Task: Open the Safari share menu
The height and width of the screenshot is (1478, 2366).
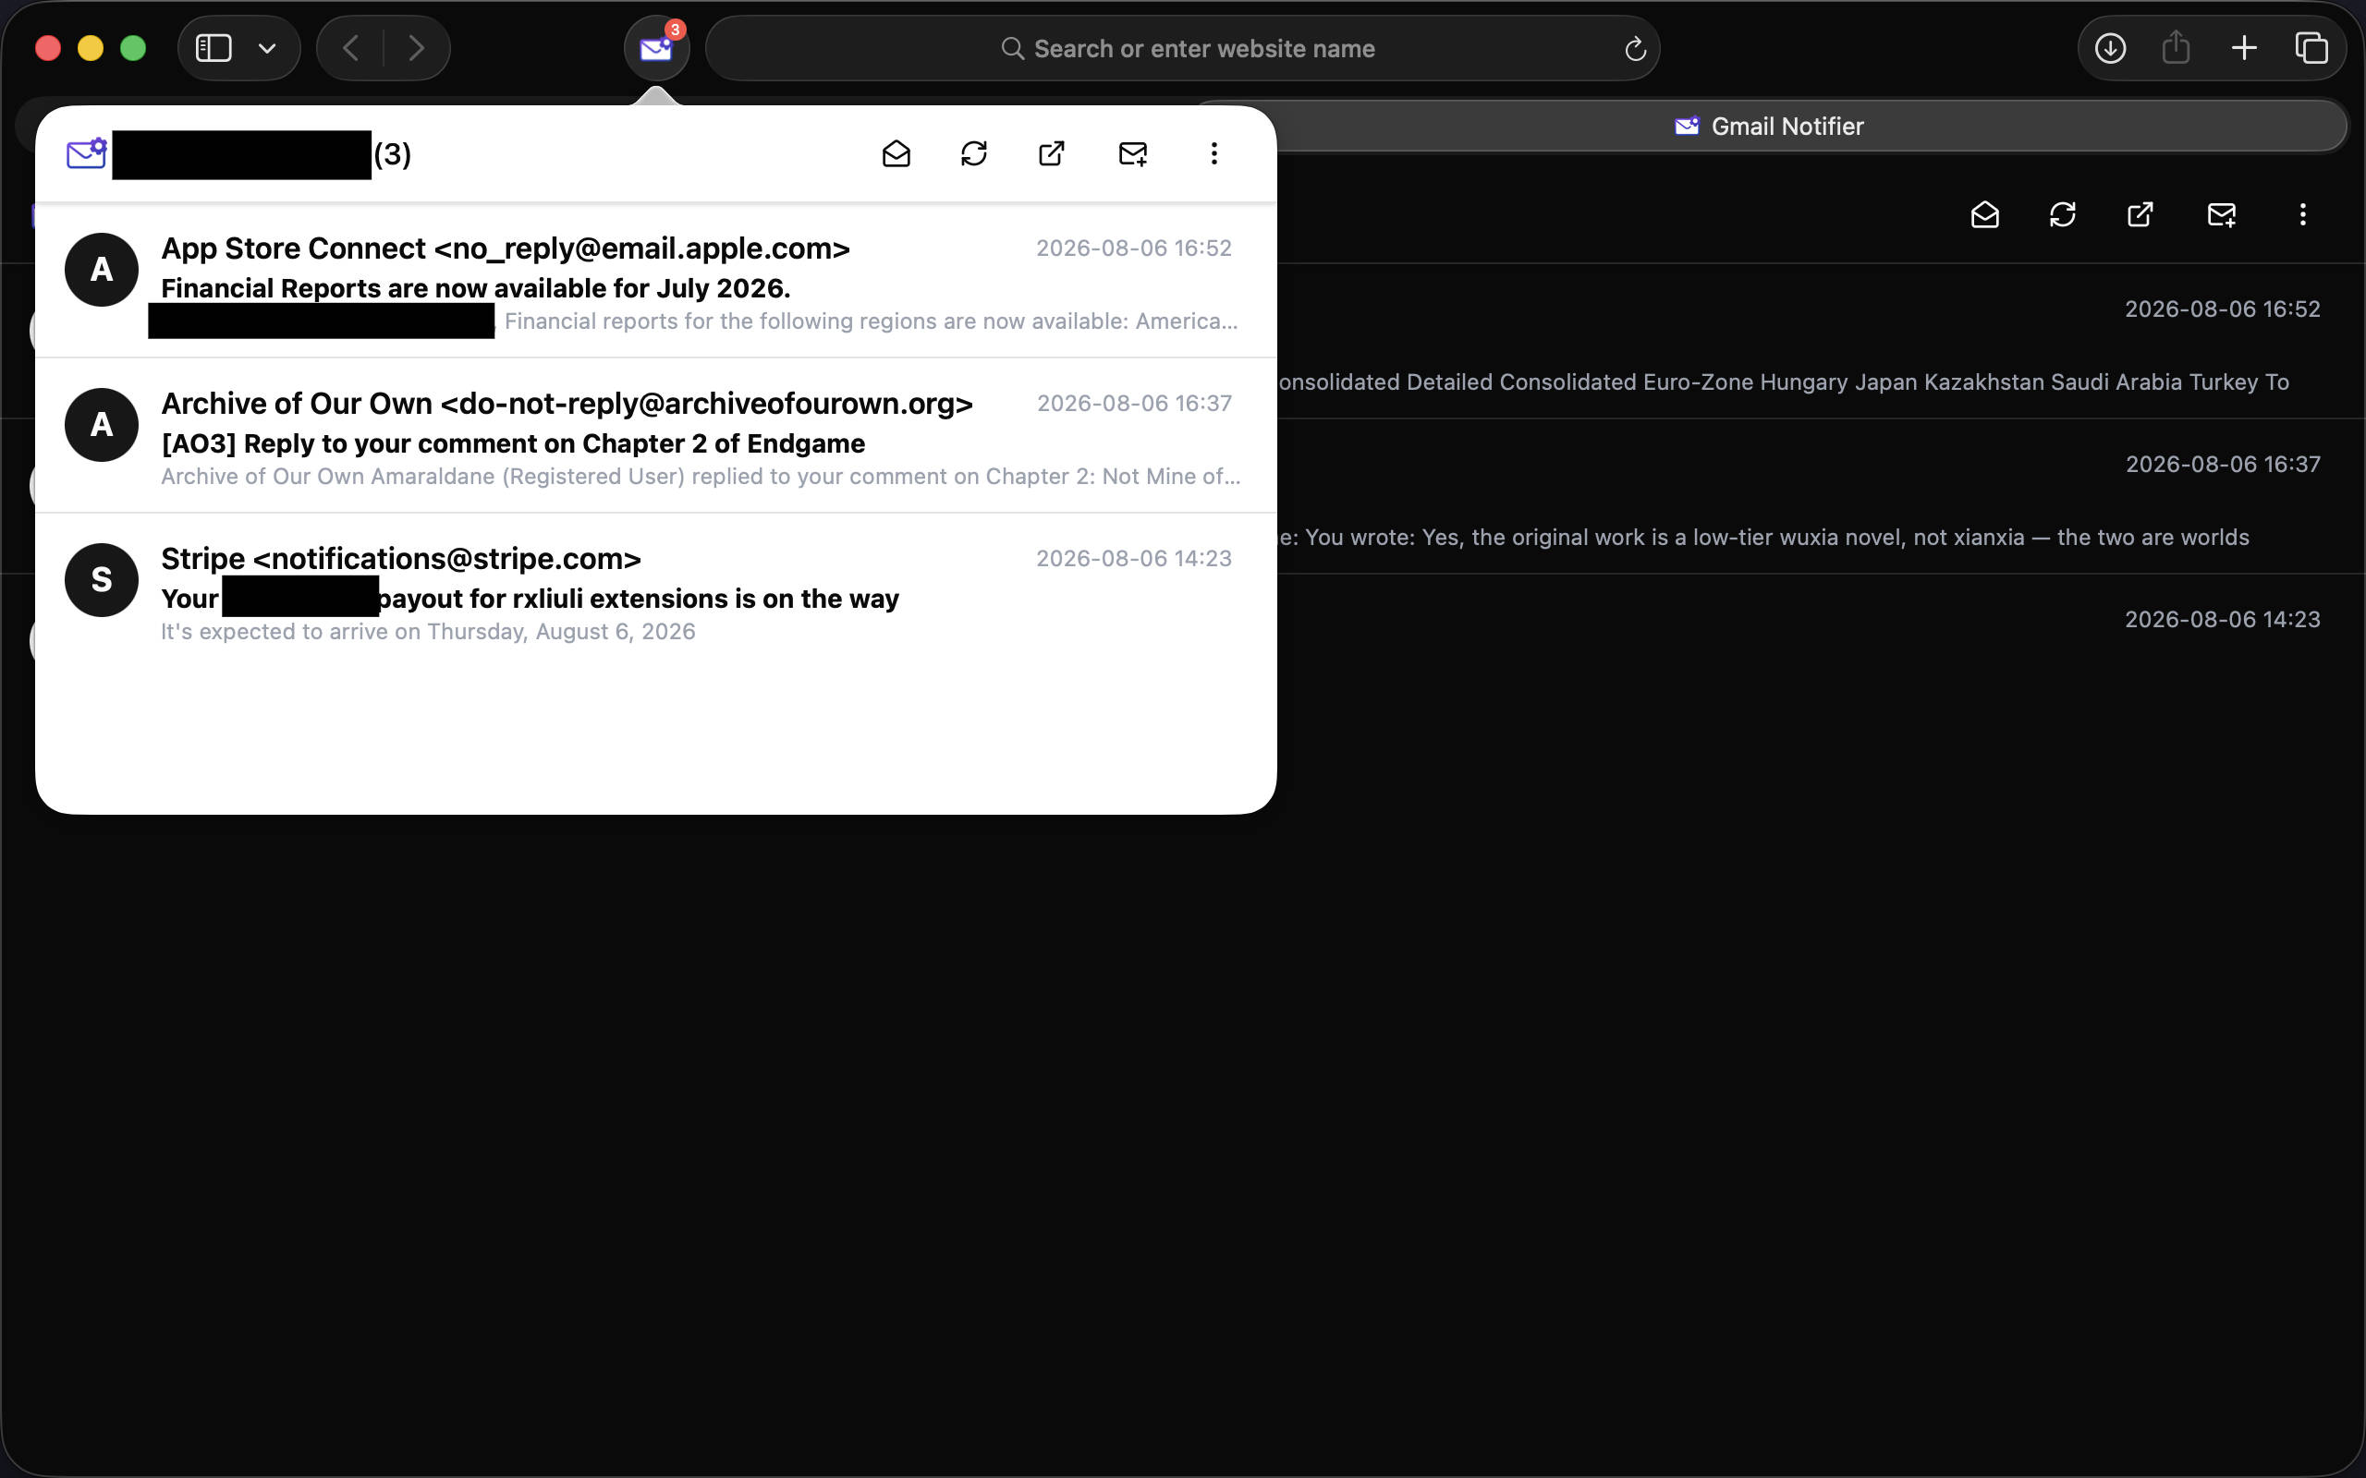Action: pyautogui.click(x=2176, y=48)
